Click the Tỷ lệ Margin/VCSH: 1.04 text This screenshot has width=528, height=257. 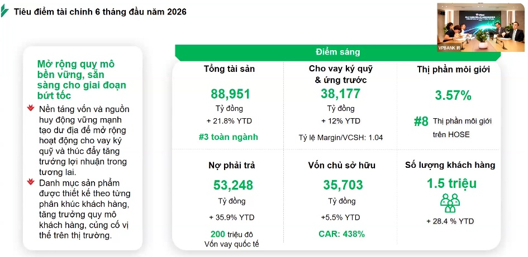340,138
